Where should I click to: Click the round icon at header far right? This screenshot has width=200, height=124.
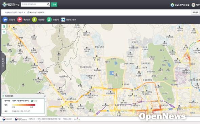coord(193,5)
